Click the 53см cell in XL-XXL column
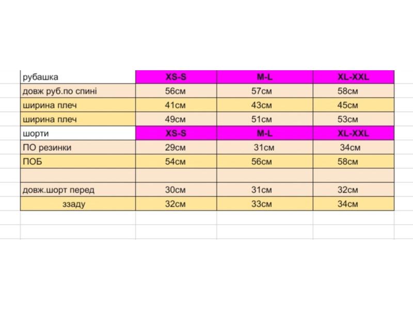 coord(354,119)
